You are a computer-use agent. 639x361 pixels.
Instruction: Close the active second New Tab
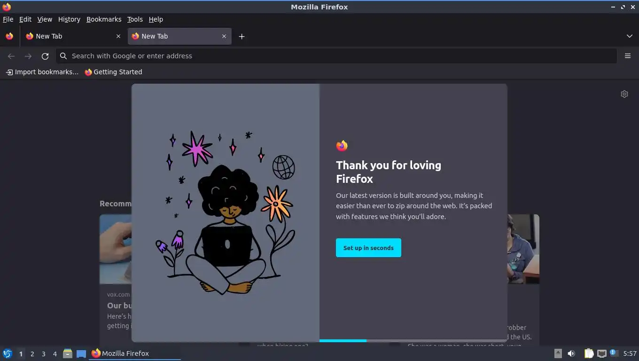pyautogui.click(x=224, y=36)
